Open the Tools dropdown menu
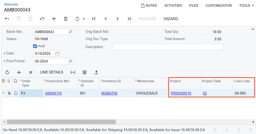256x134 pixels. [246, 6]
